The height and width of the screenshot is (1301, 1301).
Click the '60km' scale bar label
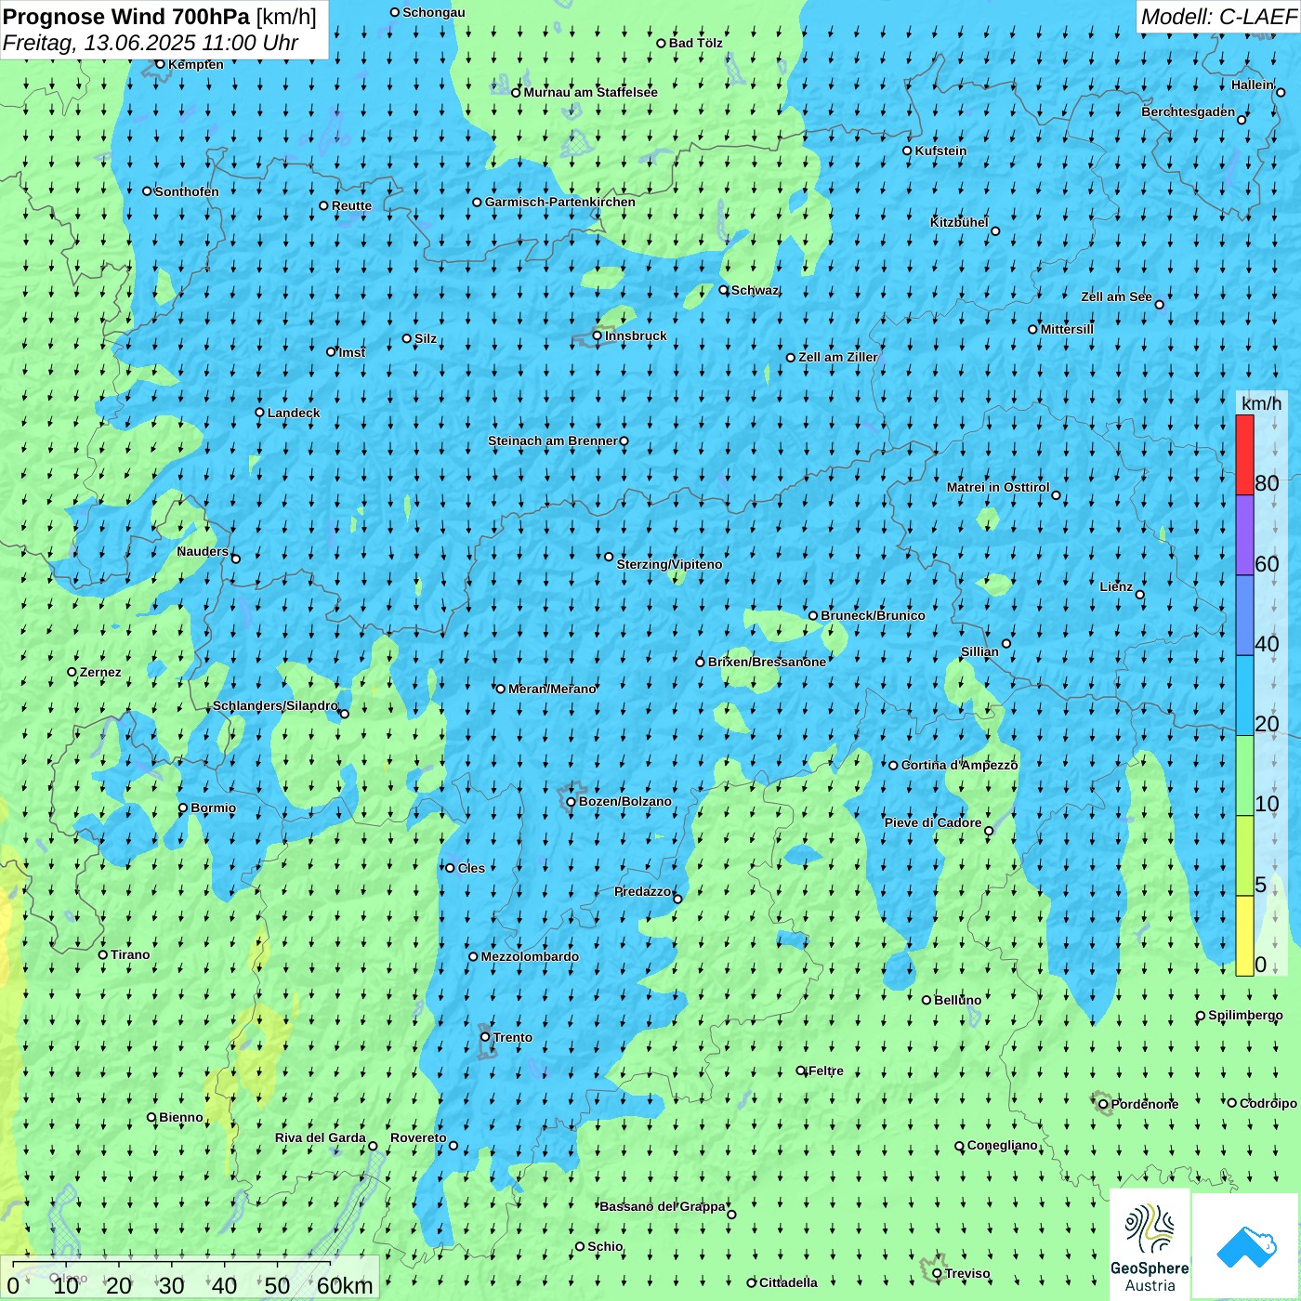click(345, 1285)
